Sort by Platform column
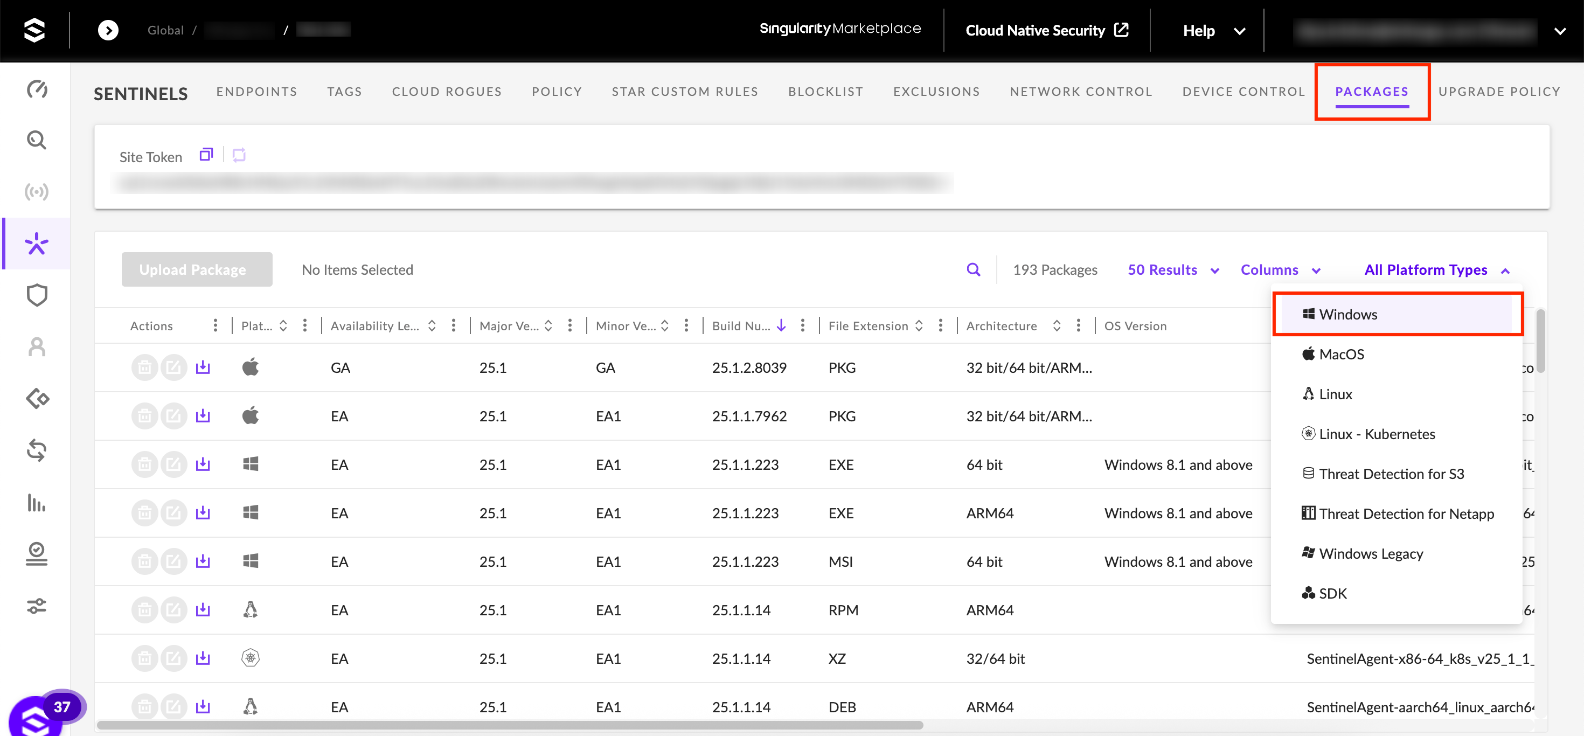 coord(283,326)
